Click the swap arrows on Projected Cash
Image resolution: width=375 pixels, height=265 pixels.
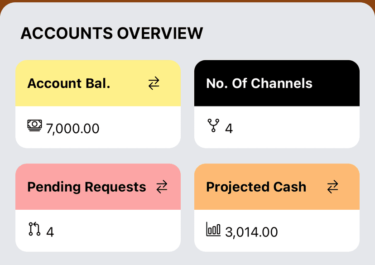pyautogui.click(x=333, y=187)
